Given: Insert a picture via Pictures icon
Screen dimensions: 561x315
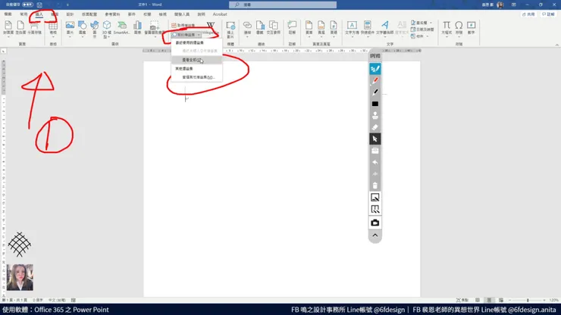Looking at the screenshot, I should tap(70, 28).
